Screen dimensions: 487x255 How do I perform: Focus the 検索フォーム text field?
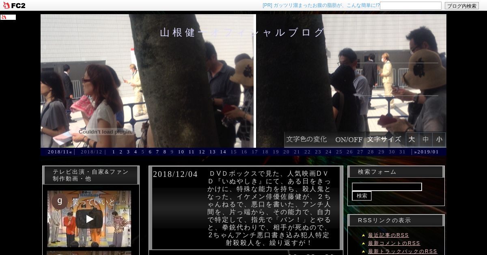(x=387, y=187)
